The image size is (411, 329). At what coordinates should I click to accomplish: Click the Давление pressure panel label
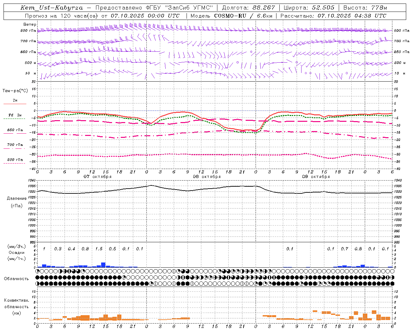coord(17,199)
